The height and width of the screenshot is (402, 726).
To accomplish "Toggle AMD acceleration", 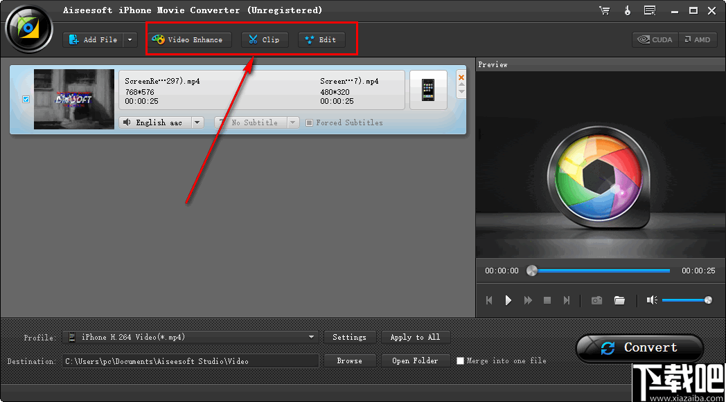I will [698, 39].
